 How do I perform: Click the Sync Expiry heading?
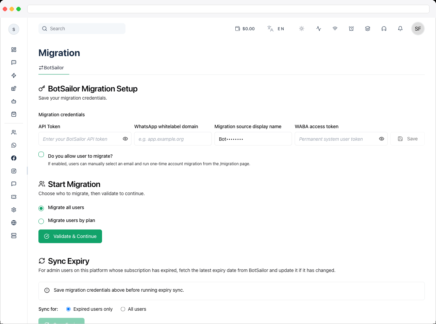pos(68,261)
